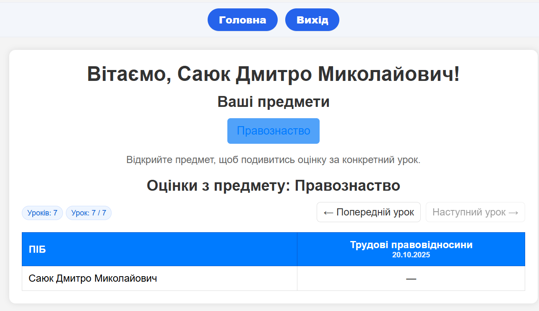
Task: Click the Вітаємо welcome heading
Action: (x=273, y=75)
